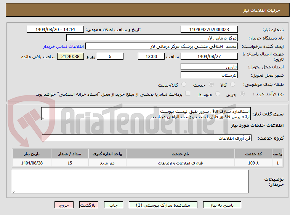
Task: Open مشاهده مدارک پیوستی (1) button
Action: [163, 205]
